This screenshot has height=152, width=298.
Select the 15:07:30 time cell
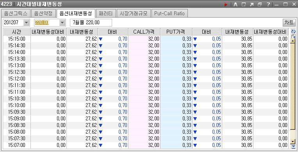point(17,139)
